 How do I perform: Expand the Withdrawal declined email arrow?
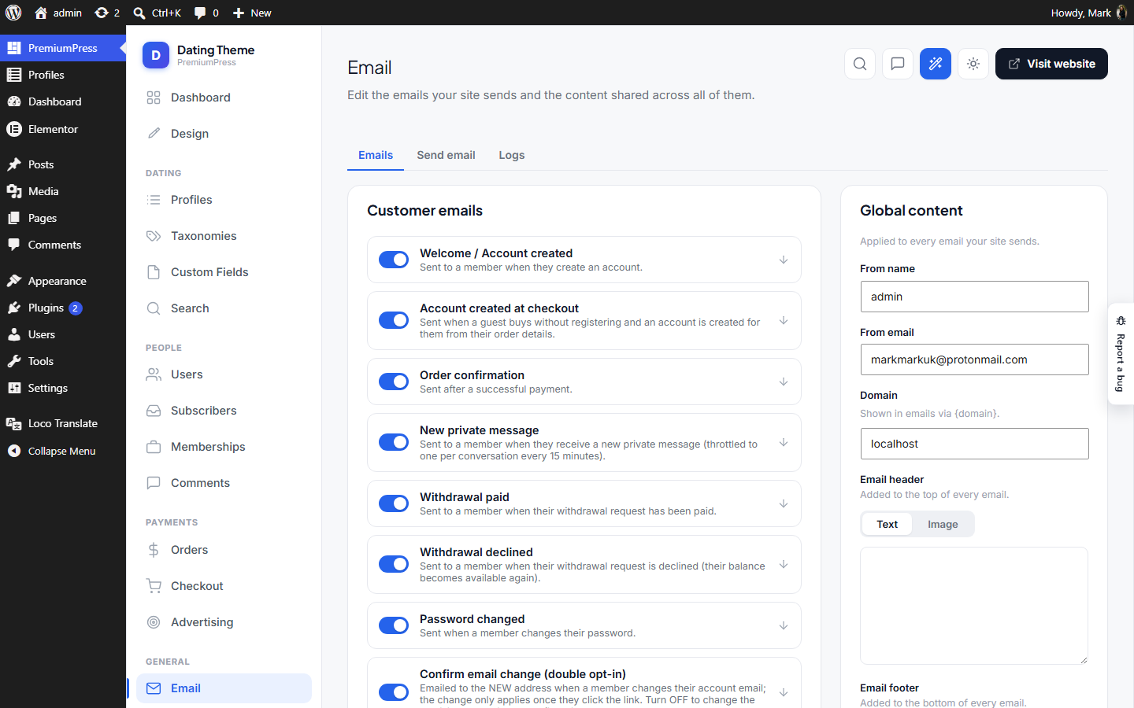(x=784, y=564)
